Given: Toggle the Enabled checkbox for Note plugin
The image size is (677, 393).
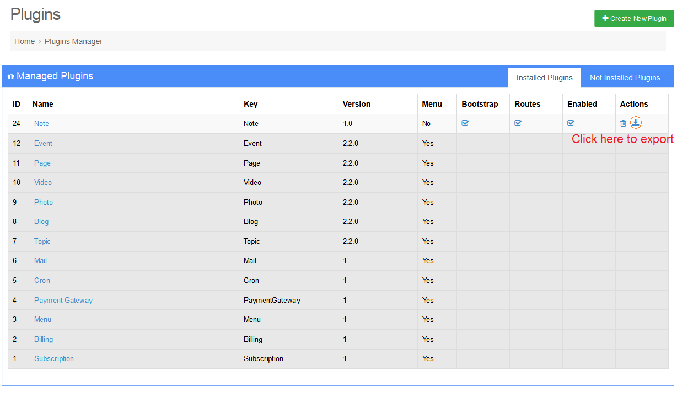Looking at the screenshot, I should click(x=571, y=123).
